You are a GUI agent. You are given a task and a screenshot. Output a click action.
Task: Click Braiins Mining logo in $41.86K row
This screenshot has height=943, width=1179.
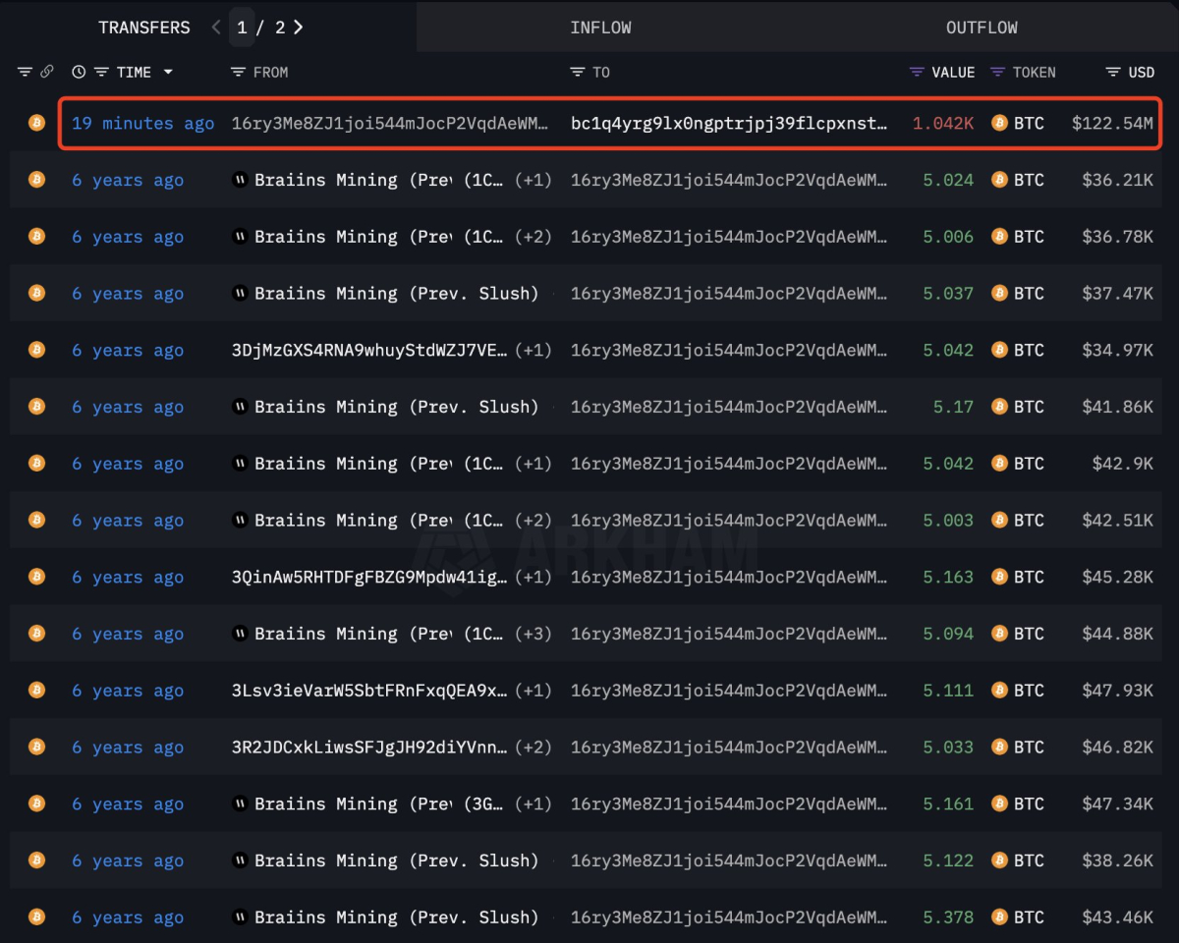(240, 407)
